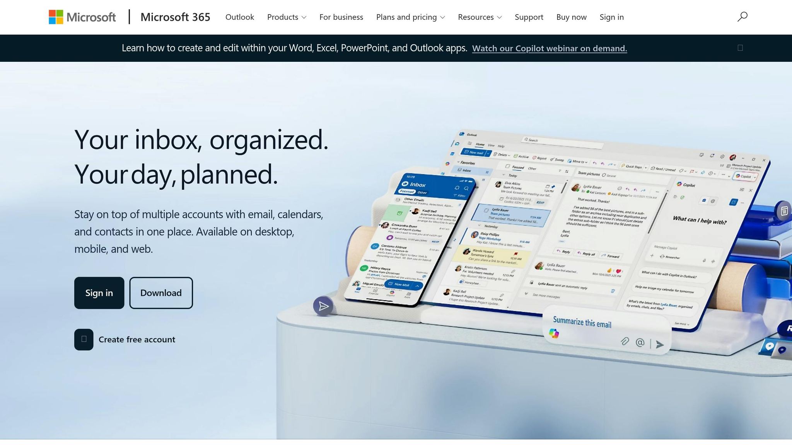Viewport: 792px width, 445px height.
Task: Click Sign in in the top navigation
Action: [611, 17]
